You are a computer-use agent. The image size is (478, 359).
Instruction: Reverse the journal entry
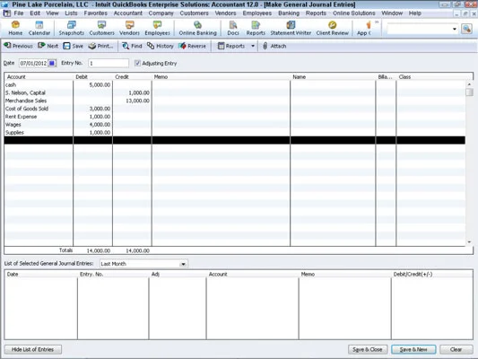[x=192, y=46]
